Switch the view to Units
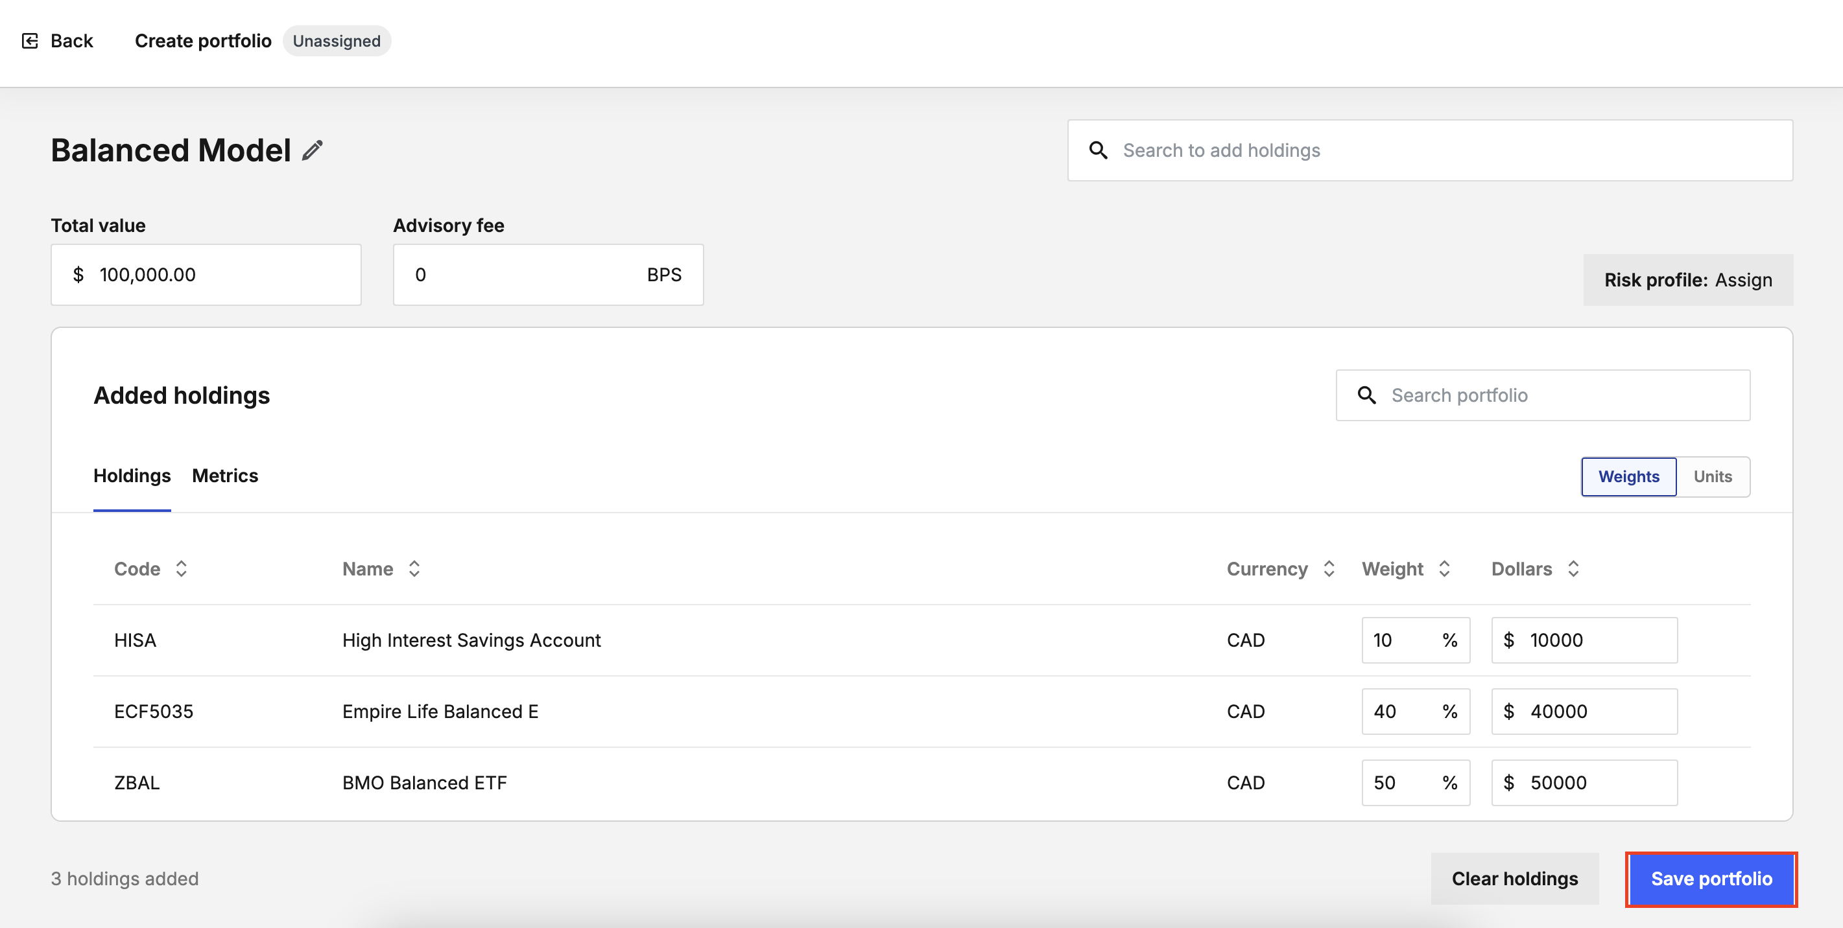 pos(1712,477)
